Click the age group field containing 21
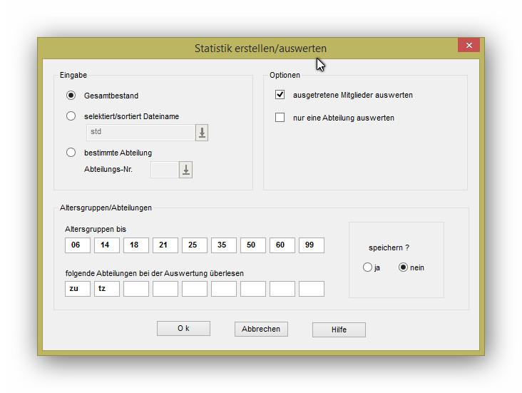Screen dimensions: 522x393 click(x=165, y=245)
